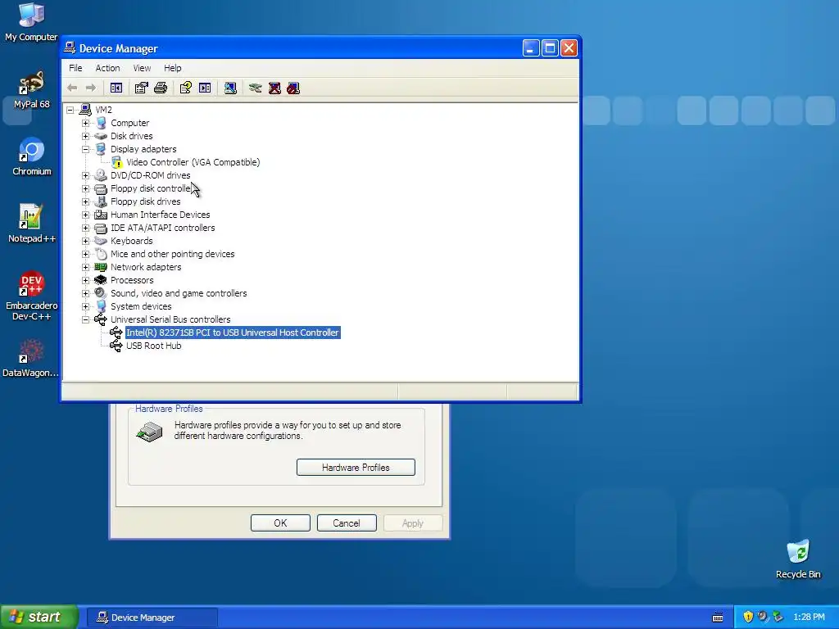Expand the DVD/CD-ROM drives category
The height and width of the screenshot is (629, 839).
(85, 175)
